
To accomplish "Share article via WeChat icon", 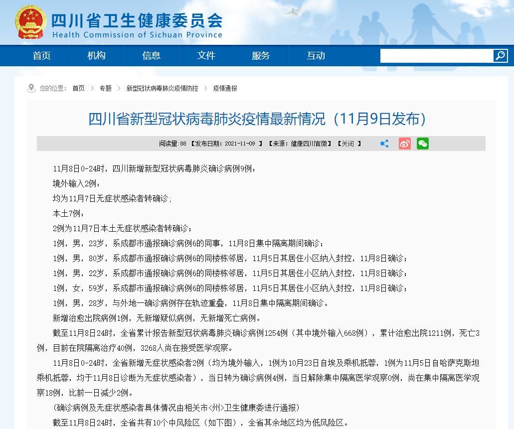I will (x=423, y=143).
